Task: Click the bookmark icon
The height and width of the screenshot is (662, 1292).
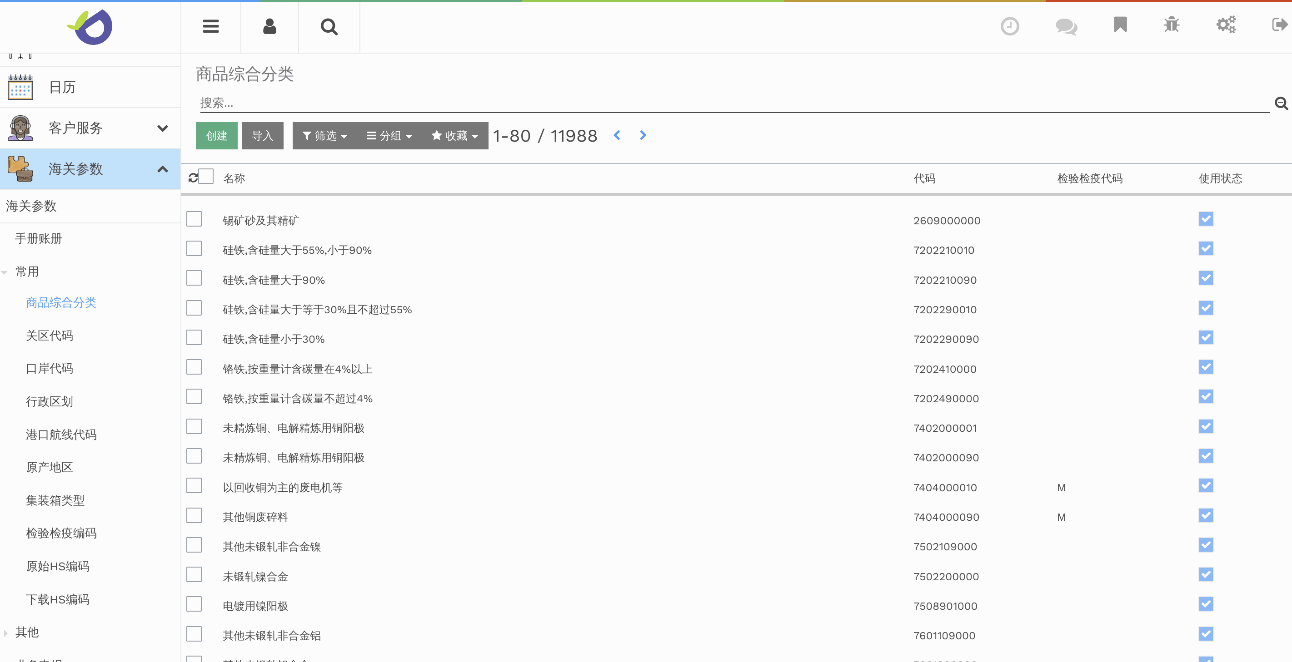Action: [1120, 25]
